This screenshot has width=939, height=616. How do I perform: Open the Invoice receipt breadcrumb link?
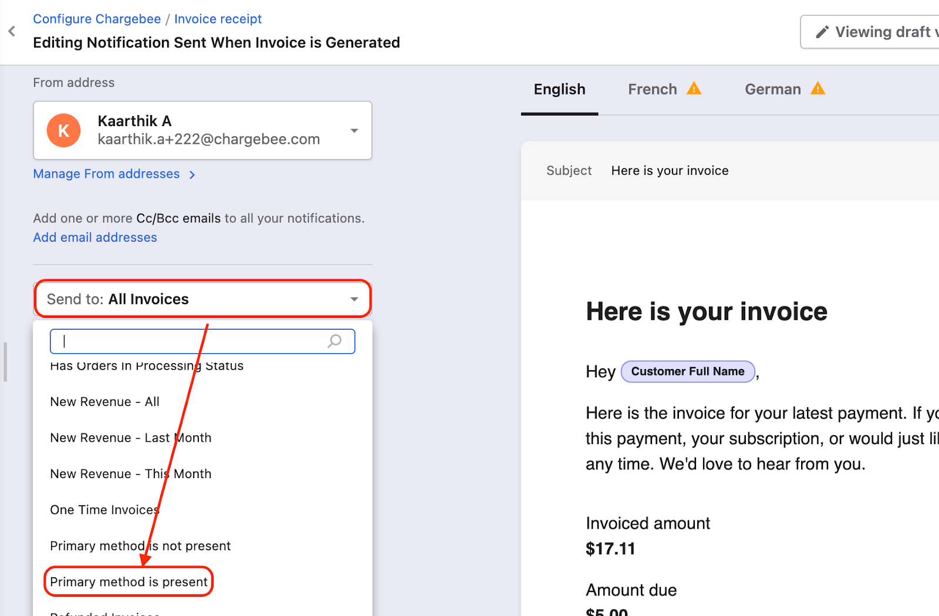coord(218,19)
